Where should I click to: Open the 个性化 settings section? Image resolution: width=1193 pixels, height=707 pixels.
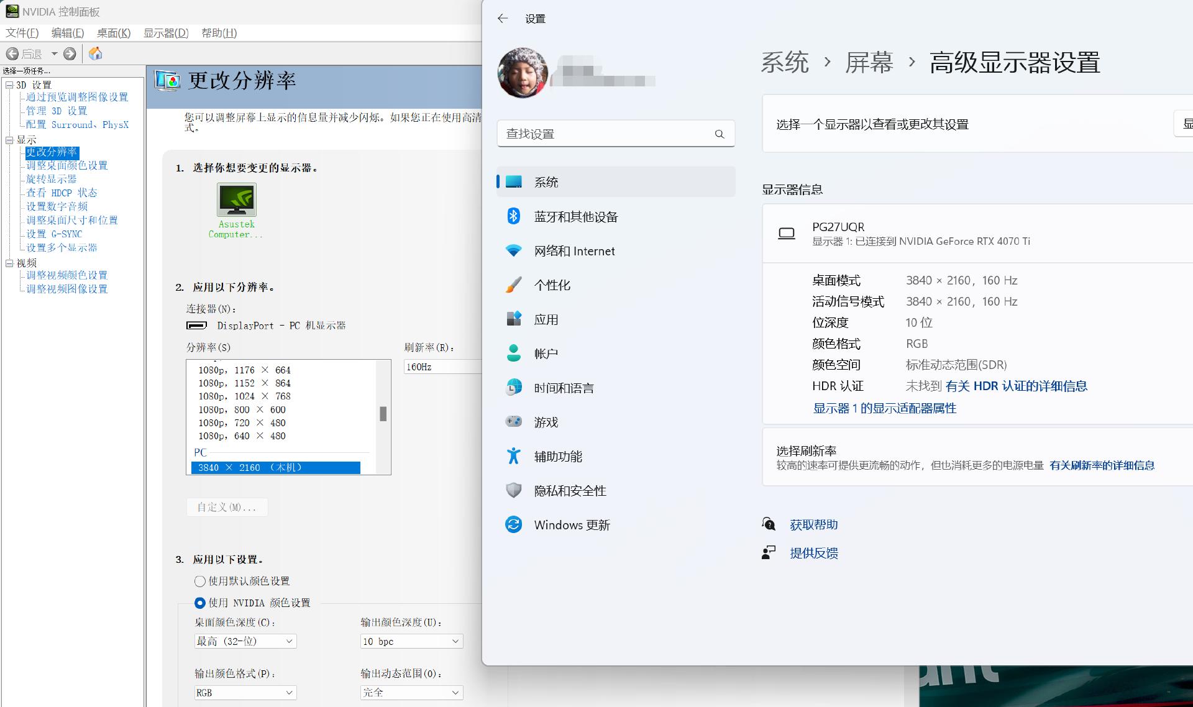pyautogui.click(x=553, y=285)
